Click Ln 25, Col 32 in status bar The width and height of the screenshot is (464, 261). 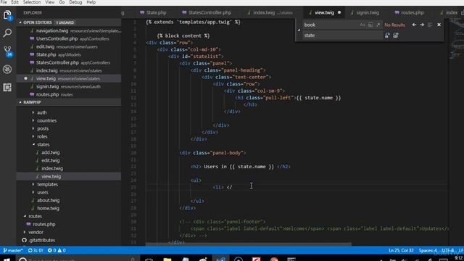(x=401, y=250)
